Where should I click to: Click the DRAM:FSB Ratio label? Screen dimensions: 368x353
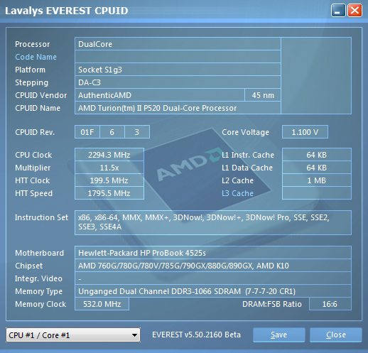[272, 304]
